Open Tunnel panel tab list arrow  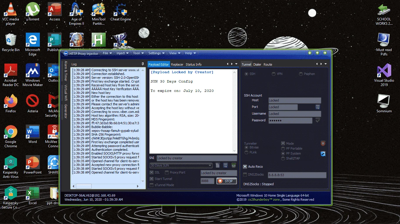click(x=325, y=64)
